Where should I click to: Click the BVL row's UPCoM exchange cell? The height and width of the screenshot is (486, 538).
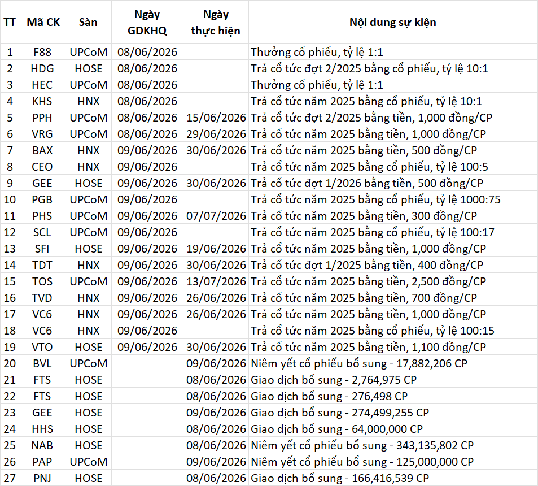[89, 363]
